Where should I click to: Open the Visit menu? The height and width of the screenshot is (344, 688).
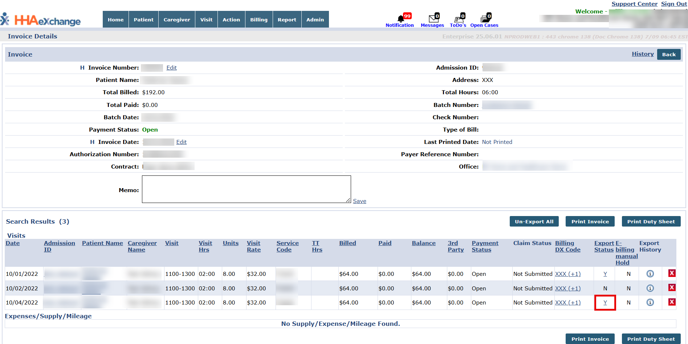click(206, 20)
